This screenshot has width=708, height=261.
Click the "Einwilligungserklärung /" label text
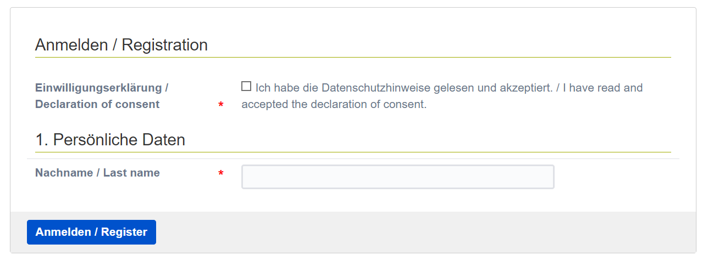tap(102, 88)
